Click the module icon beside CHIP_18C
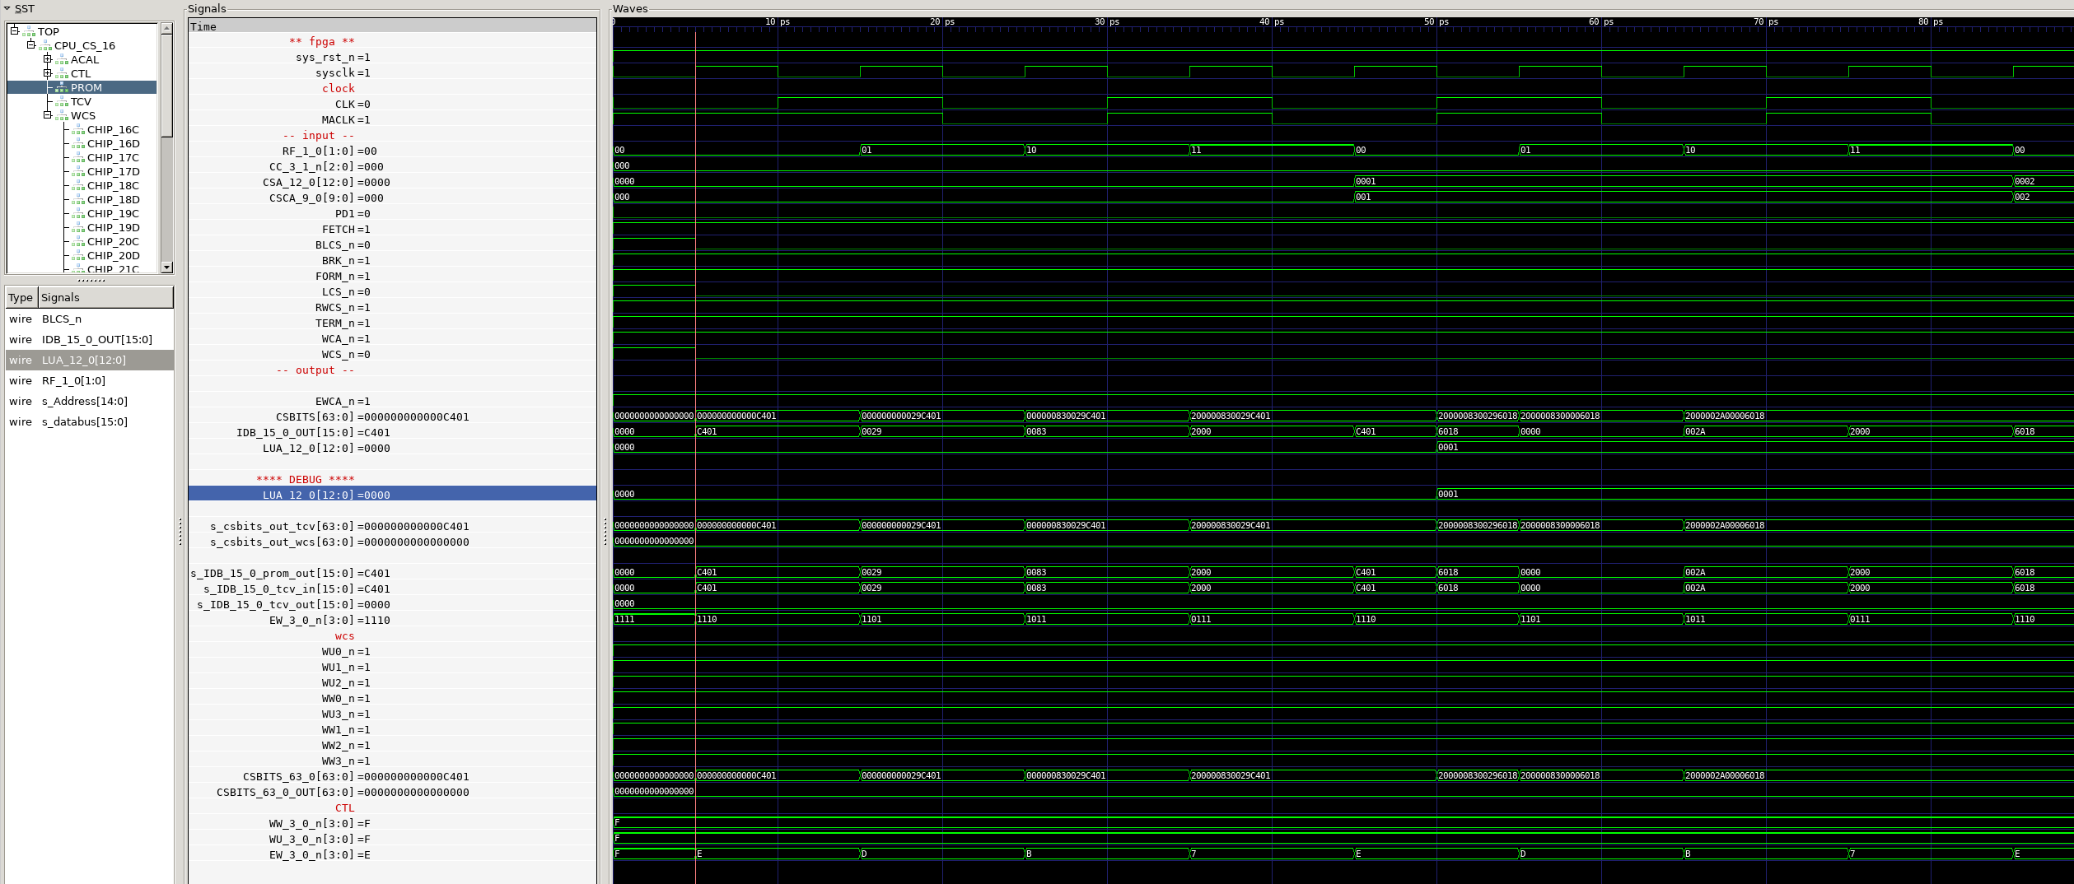 click(x=78, y=186)
